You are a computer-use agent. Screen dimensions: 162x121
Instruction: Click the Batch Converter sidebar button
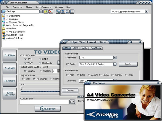pos(10,94)
